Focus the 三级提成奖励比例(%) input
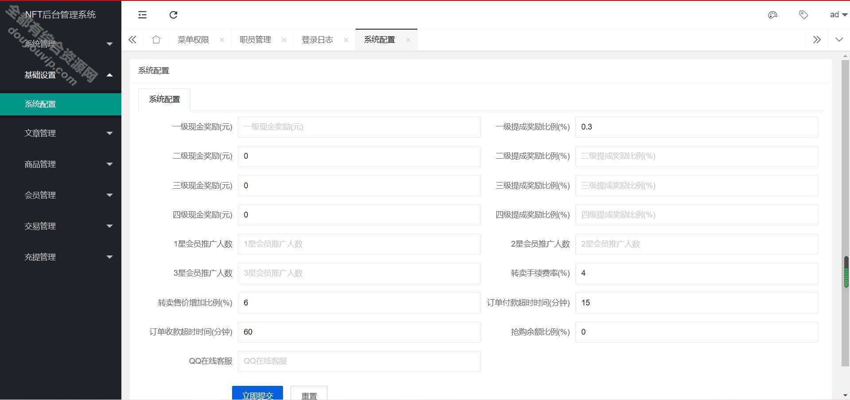This screenshot has height=400, width=850. click(x=697, y=186)
